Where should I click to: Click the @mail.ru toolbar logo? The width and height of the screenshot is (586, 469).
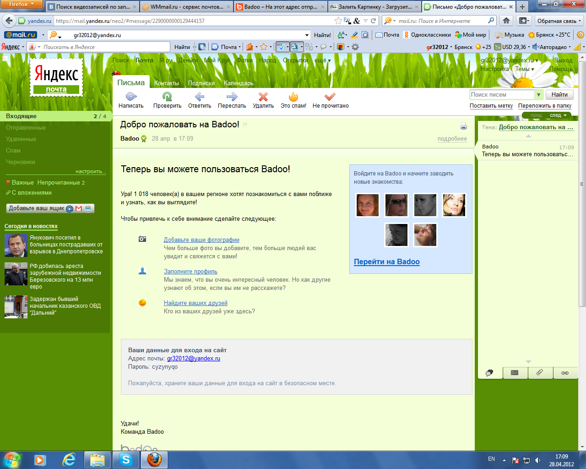[x=20, y=35]
